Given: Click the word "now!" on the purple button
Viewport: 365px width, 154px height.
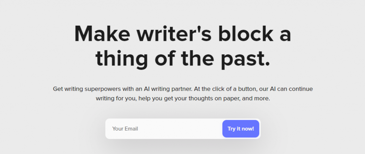Looking at the screenshot, I should tap(247, 129).
